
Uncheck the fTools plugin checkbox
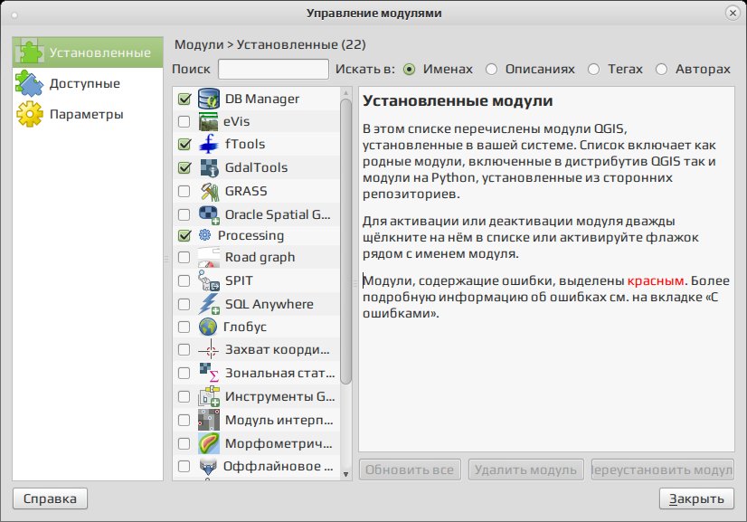coord(184,144)
